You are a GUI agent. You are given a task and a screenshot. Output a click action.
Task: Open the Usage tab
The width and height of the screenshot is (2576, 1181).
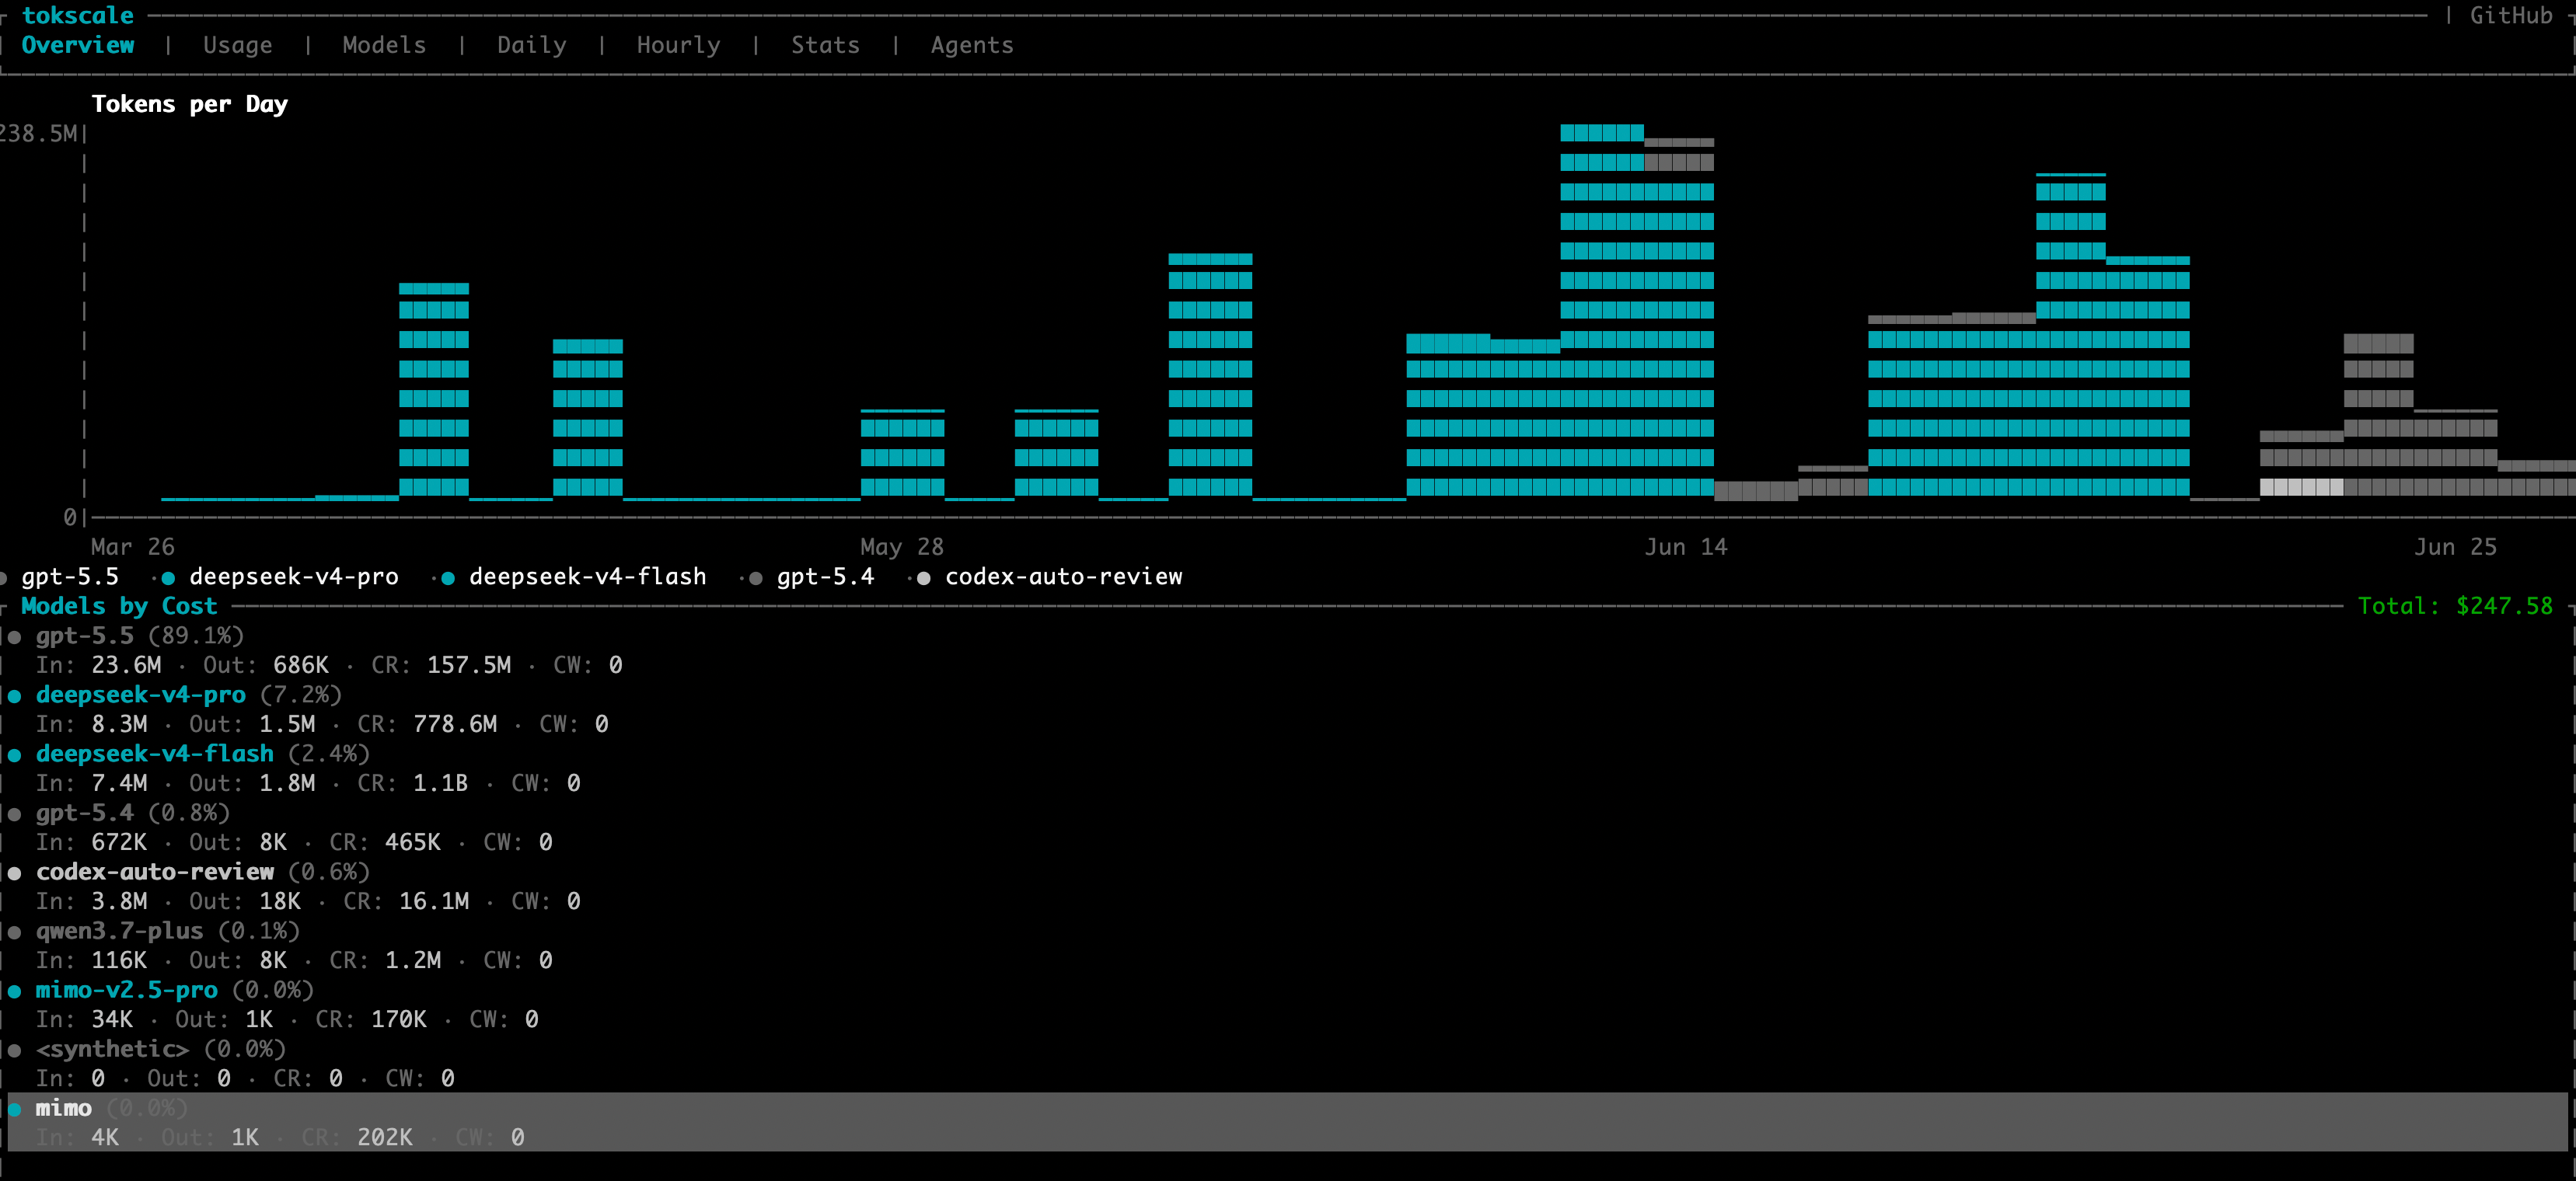[x=237, y=45]
